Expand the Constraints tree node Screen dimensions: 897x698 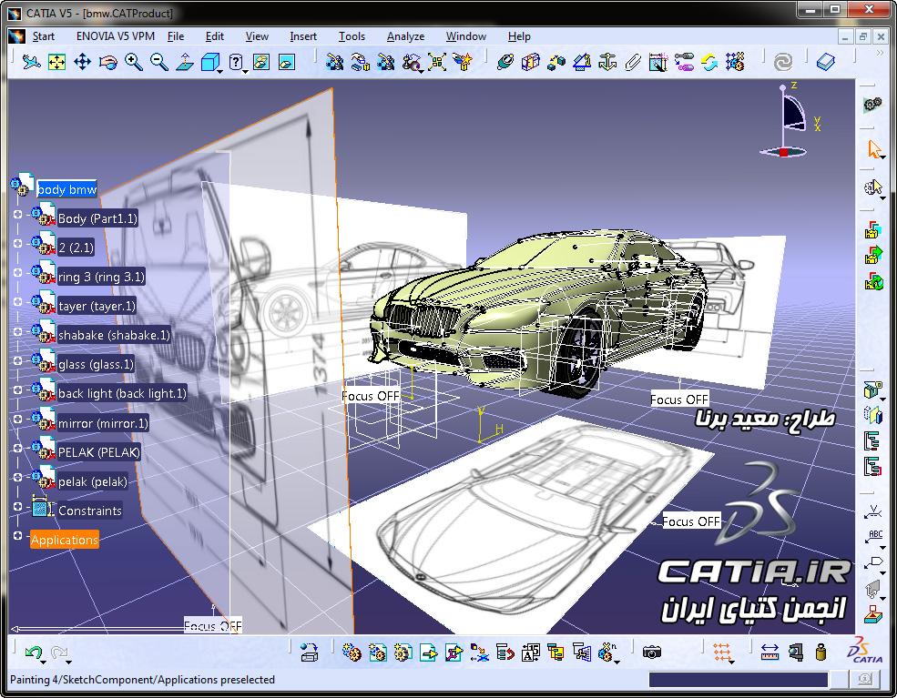point(17,507)
